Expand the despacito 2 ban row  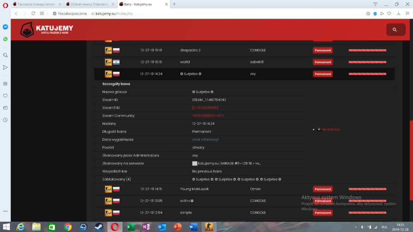(244, 50)
